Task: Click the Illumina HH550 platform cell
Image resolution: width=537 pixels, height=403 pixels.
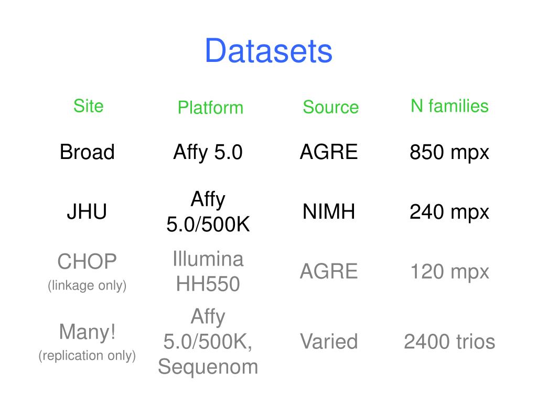Action: coord(208,271)
